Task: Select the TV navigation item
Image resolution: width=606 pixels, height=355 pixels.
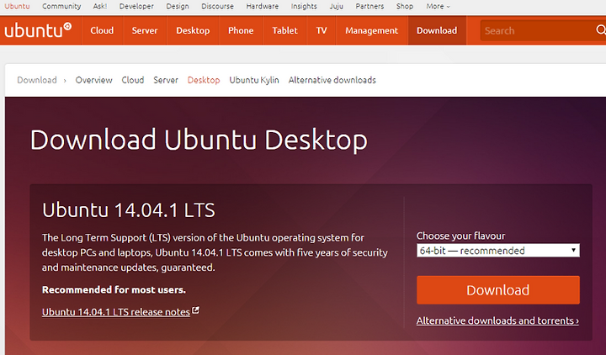Action: (322, 30)
